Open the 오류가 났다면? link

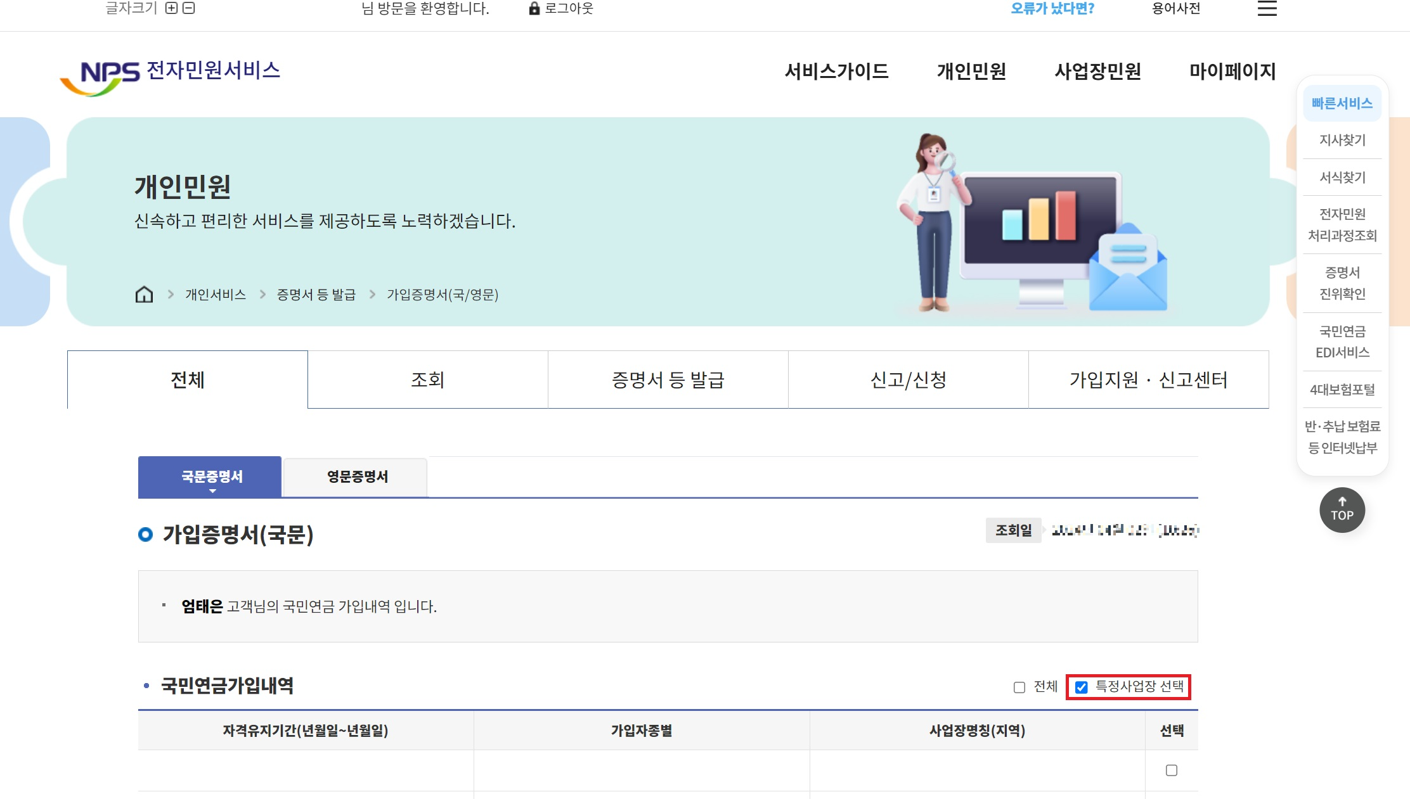point(1052,9)
